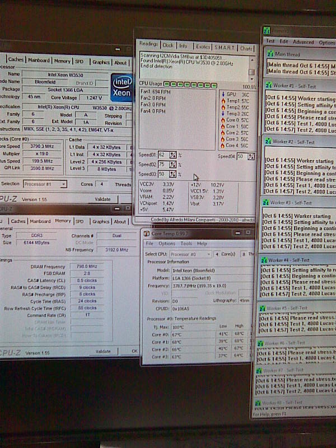The image size is (336, 448).
Task: Open the Advanced menu in Prime95
Action: (303, 42)
